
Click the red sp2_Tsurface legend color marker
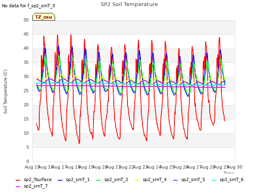(x=18, y=180)
